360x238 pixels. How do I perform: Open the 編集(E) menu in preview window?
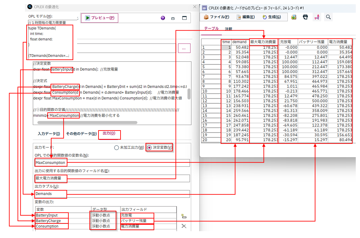click(x=246, y=17)
